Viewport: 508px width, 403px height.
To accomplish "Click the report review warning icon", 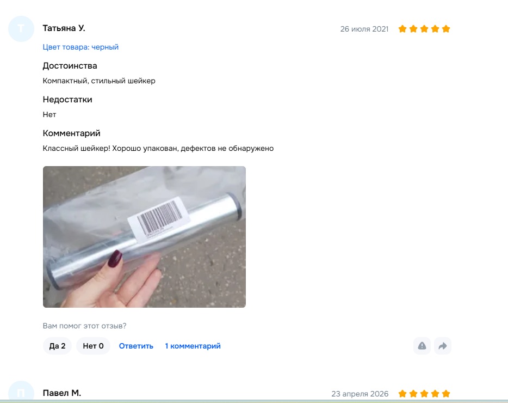I will pos(422,346).
